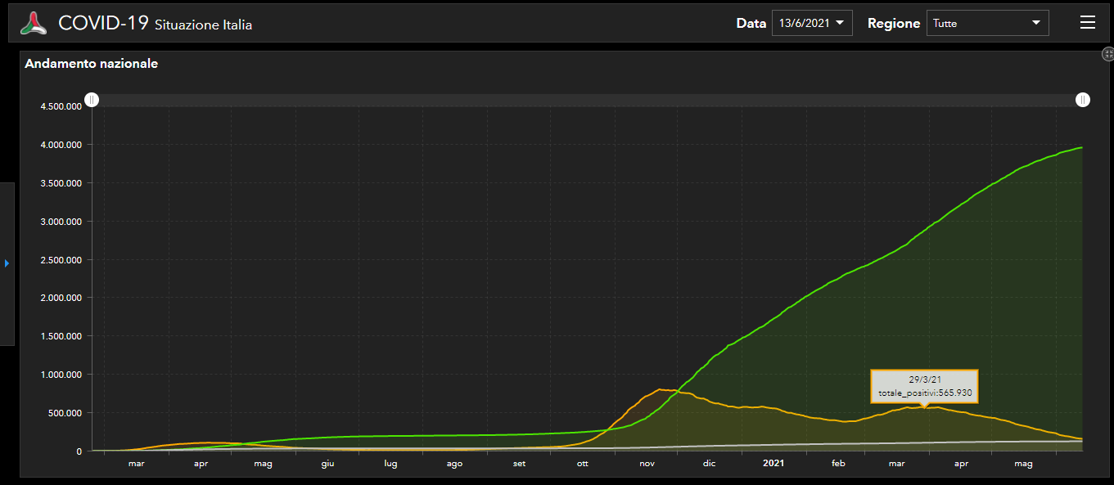Grab the left handle of the range slider
Image resolution: width=1114 pixels, height=485 pixels.
(92, 100)
